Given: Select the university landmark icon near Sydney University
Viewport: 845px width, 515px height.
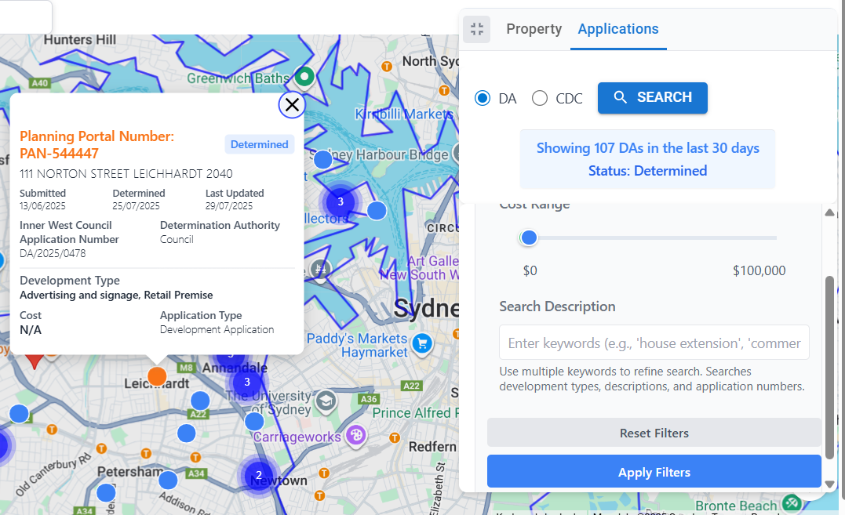Looking at the screenshot, I should [324, 399].
